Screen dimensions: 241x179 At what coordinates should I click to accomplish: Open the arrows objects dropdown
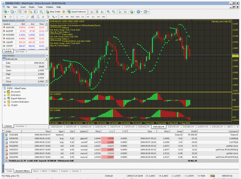click(x=54, y=17)
